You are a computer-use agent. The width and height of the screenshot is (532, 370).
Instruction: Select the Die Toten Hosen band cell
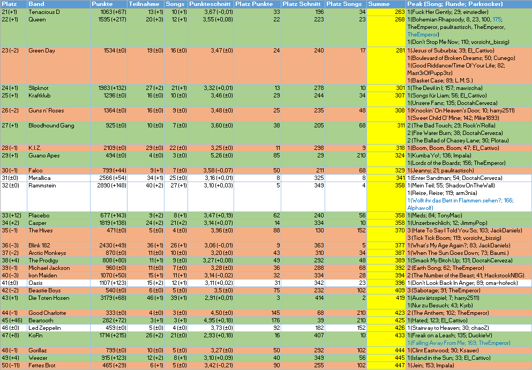click(59, 301)
